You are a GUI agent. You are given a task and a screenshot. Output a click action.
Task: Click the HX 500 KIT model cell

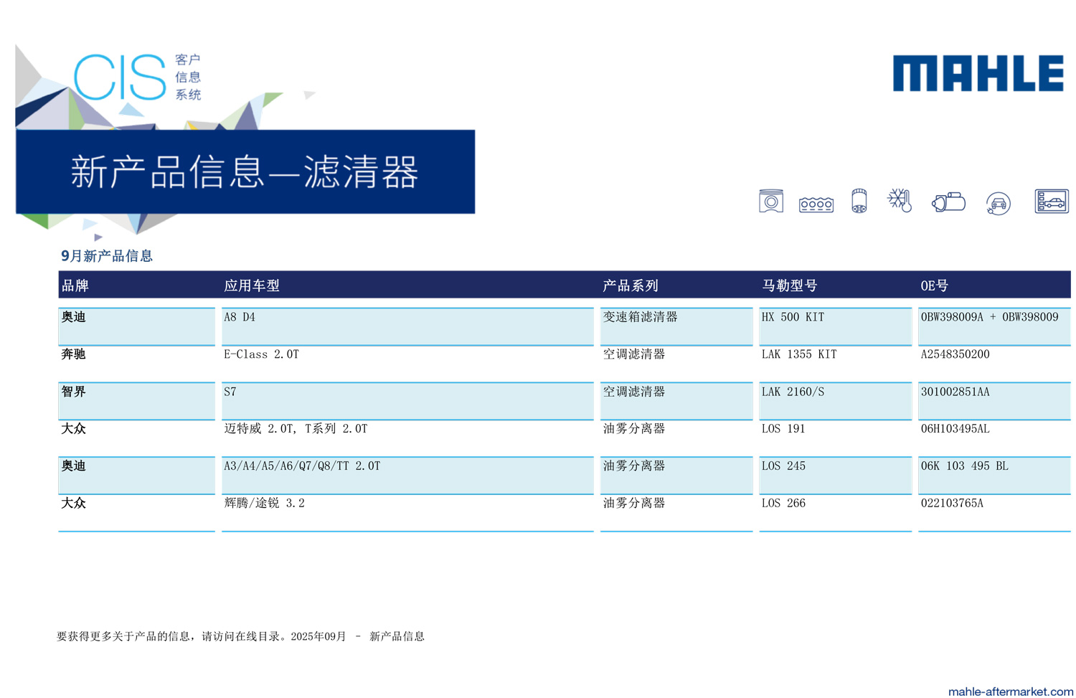(793, 317)
